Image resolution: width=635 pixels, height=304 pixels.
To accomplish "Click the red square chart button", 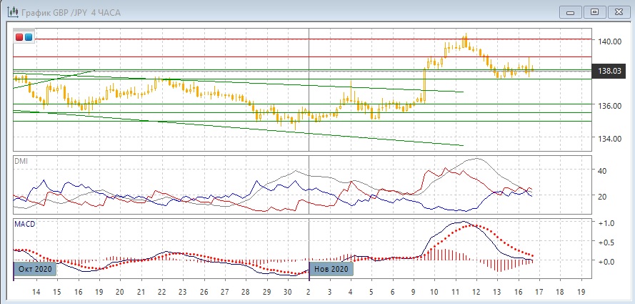I will 19,37.
